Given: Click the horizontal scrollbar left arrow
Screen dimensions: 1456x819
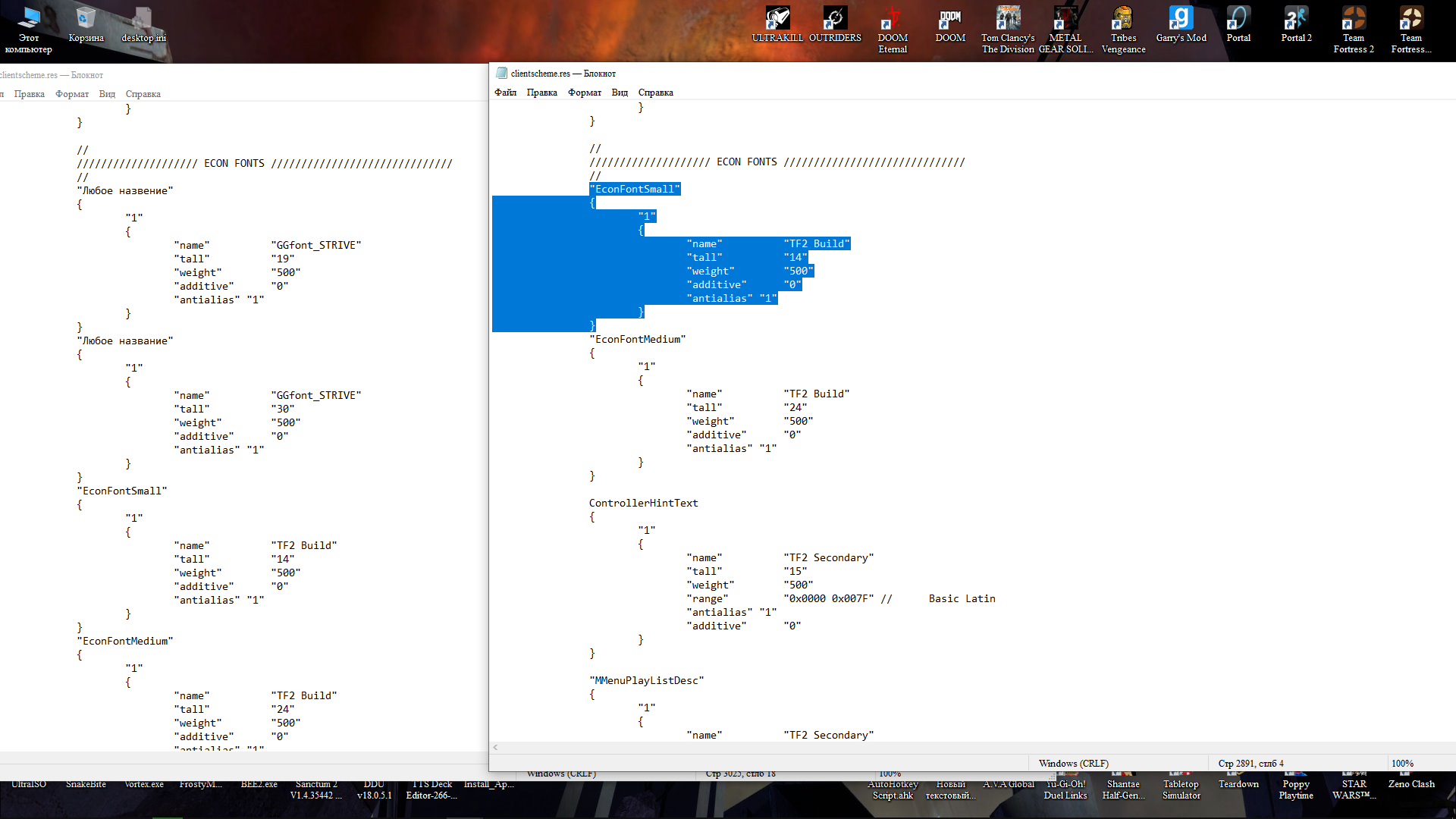Looking at the screenshot, I should point(496,748).
